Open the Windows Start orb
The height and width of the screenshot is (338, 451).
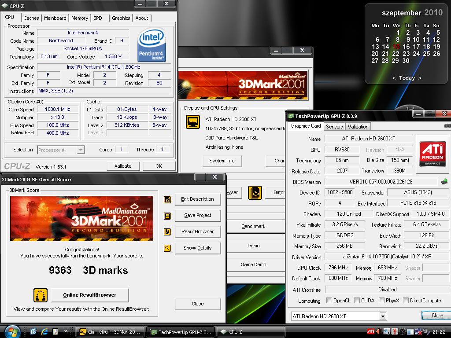(x=12, y=332)
